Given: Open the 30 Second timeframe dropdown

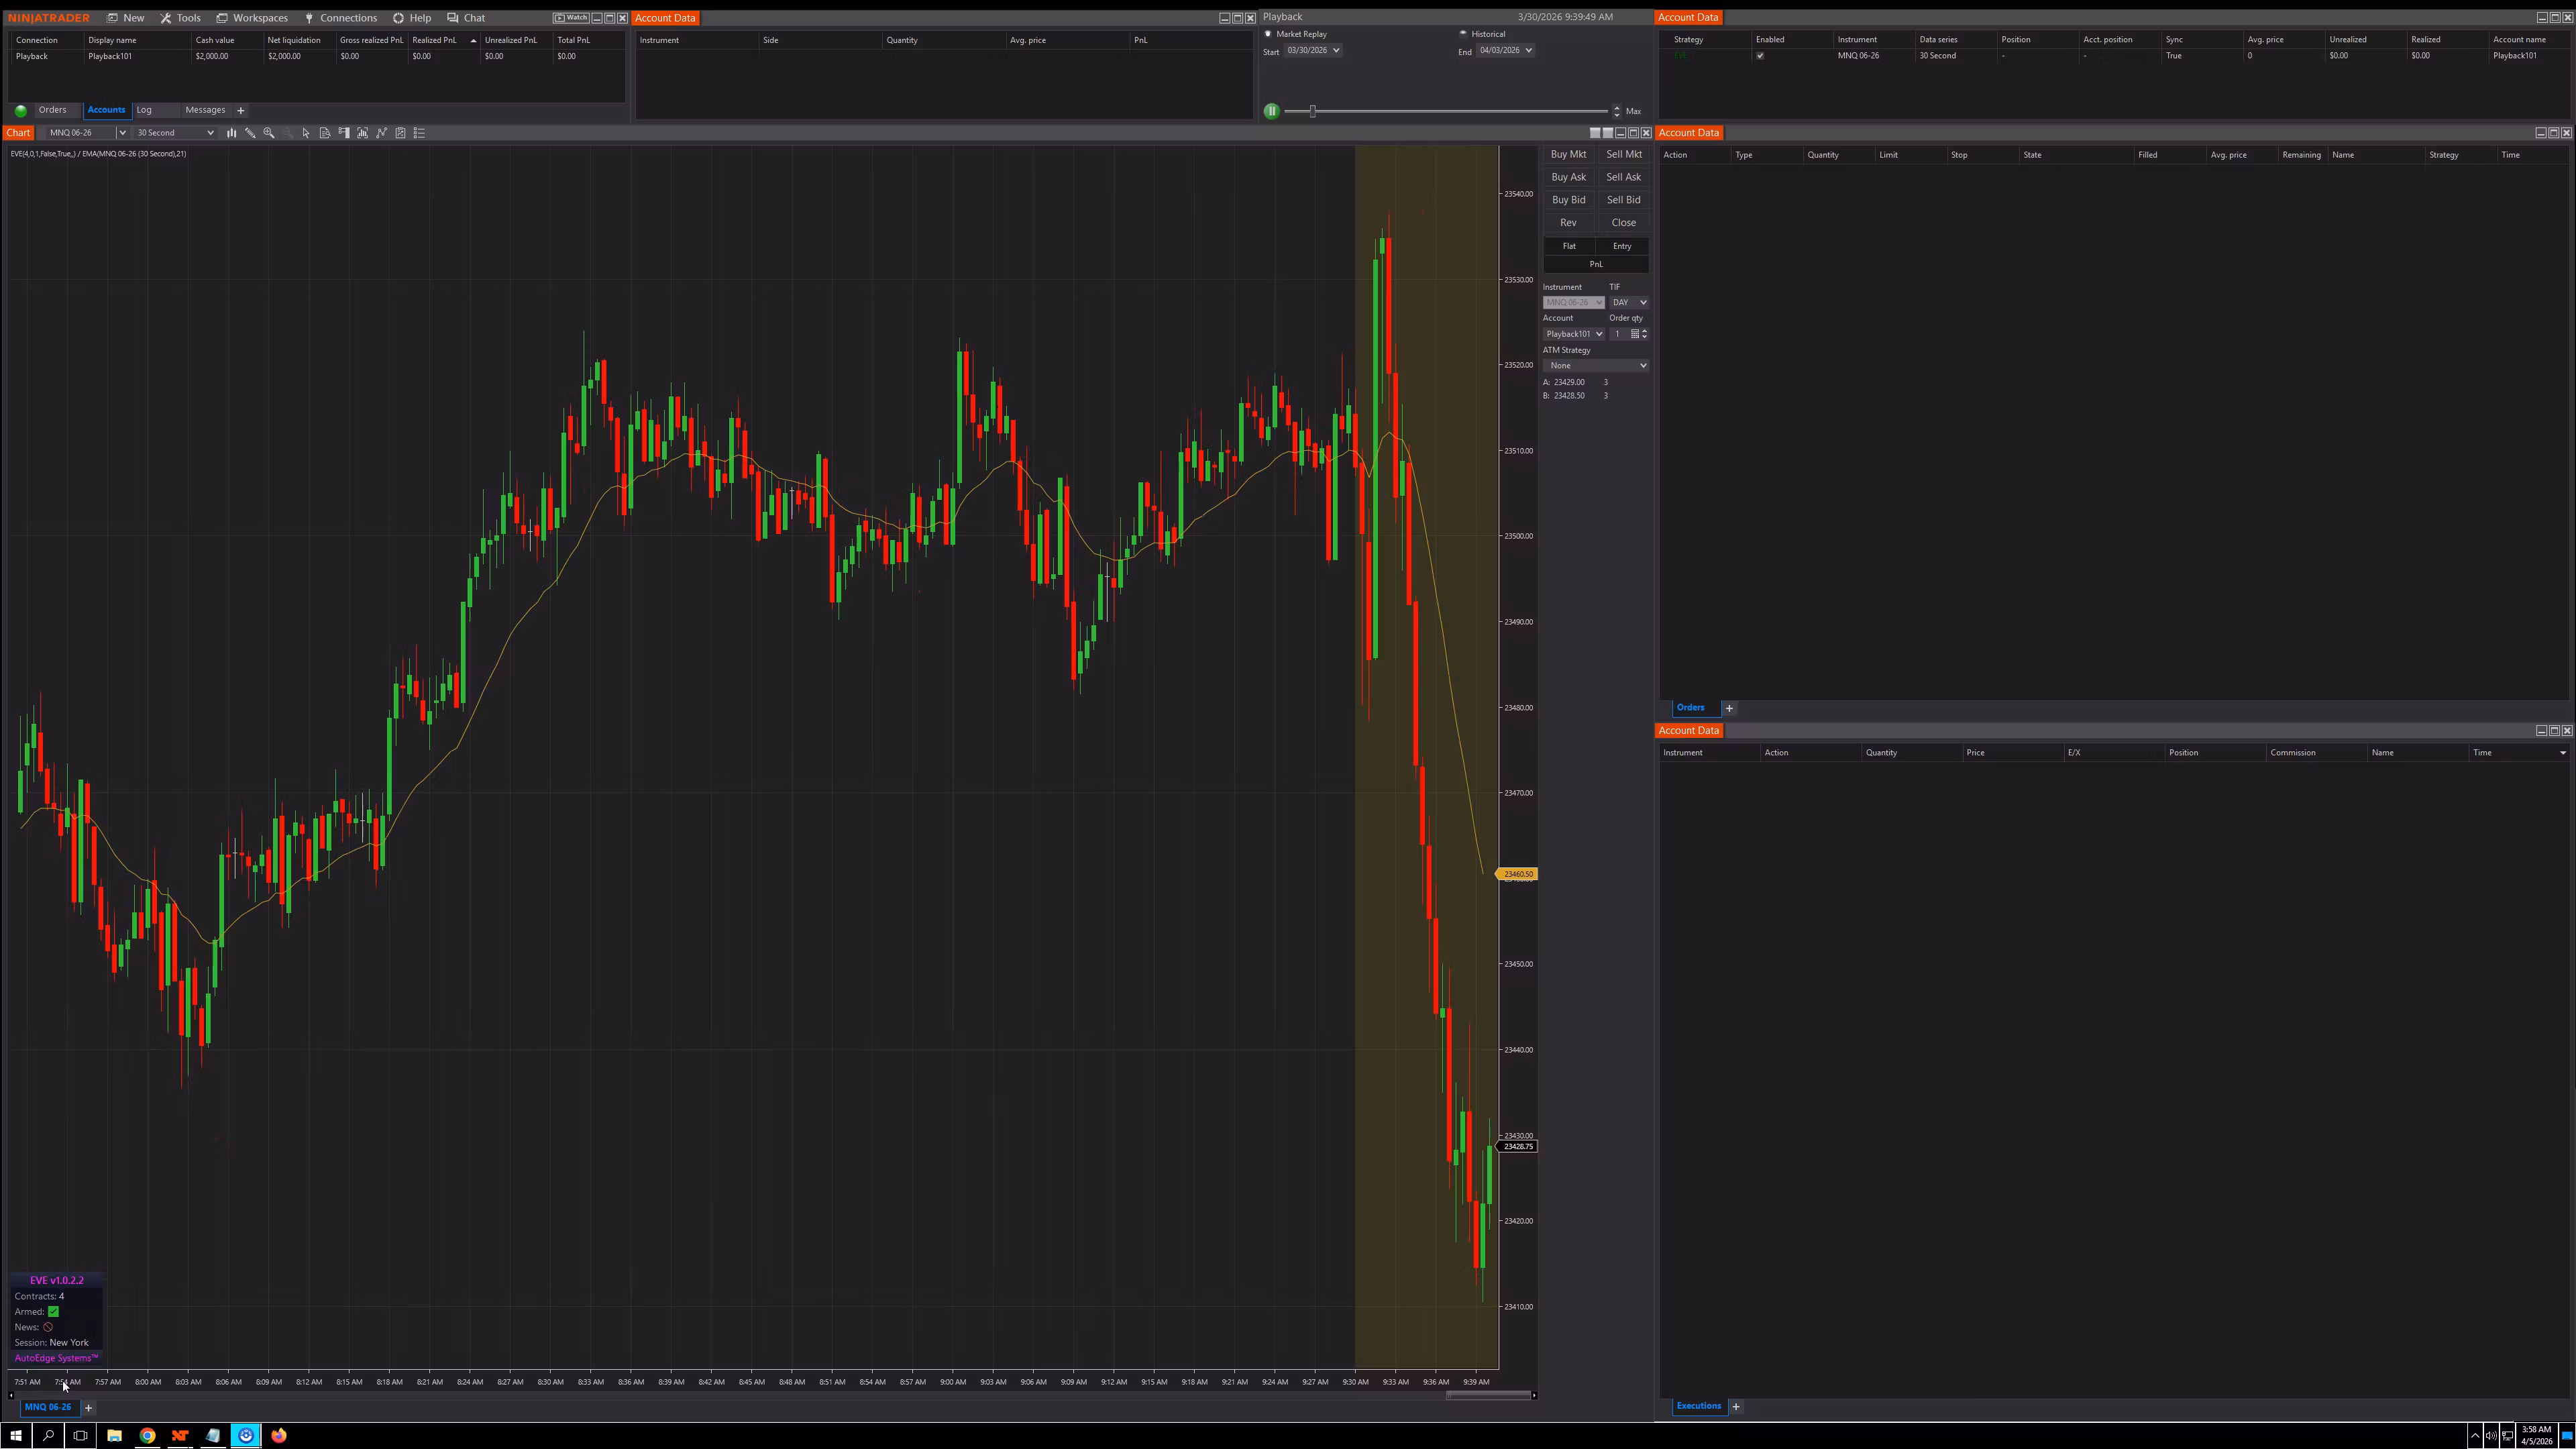Looking at the screenshot, I should 175,132.
